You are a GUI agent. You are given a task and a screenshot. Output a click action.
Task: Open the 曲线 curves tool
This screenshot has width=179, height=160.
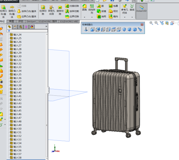[x=132, y=8]
